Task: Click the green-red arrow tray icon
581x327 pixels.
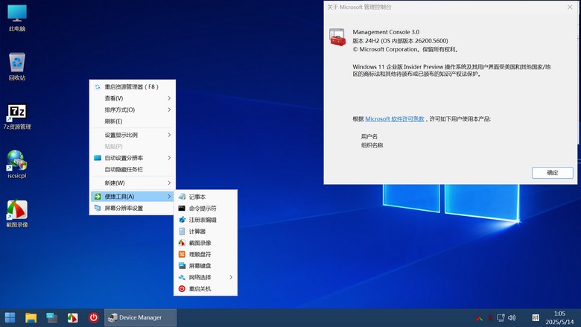Action: [479, 318]
